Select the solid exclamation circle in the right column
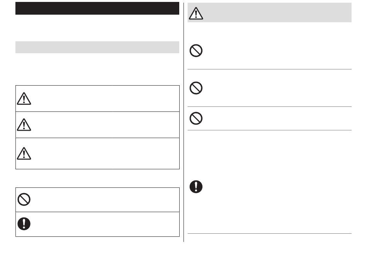 pos(196,187)
